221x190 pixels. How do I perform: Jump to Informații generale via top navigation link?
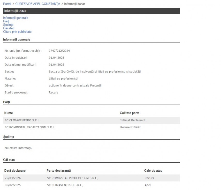[x=16, y=18]
